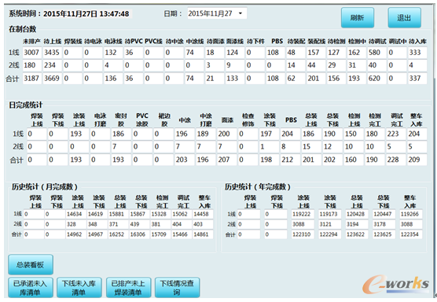Click monthly 1线 涂装上线 cell 14634
Viewport: 437px width, 302px height.
(76, 214)
